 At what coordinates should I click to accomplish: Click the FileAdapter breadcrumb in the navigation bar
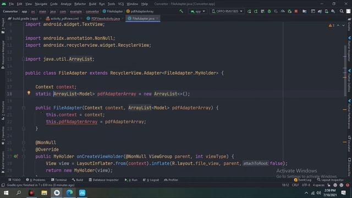coord(113,11)
